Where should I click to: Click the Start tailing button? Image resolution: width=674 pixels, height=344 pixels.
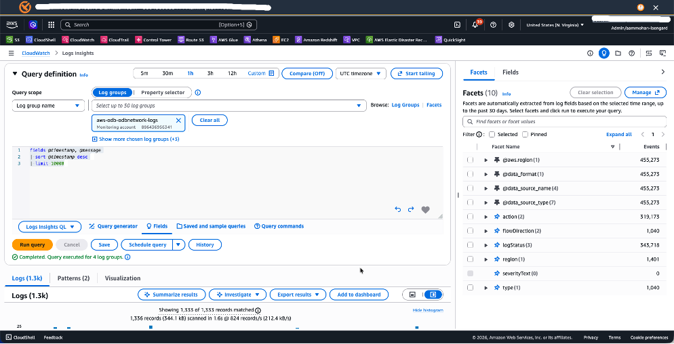pos(416,73)
